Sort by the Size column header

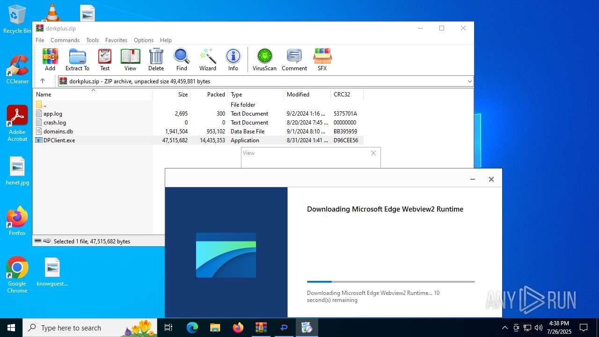tap(172, 95)
